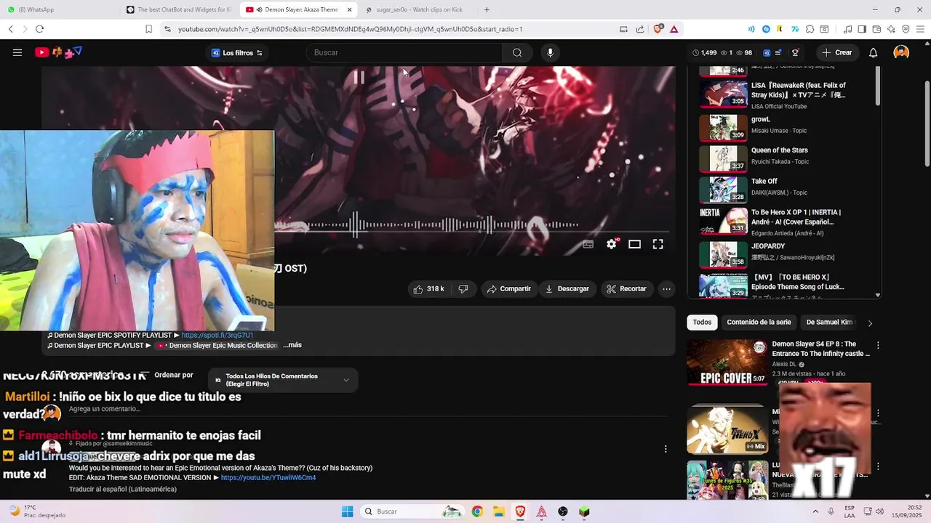Viewport: 931px width, 523px height.
Task: Open options for Demon Slayer S4 EP 8
Action: 878,346
